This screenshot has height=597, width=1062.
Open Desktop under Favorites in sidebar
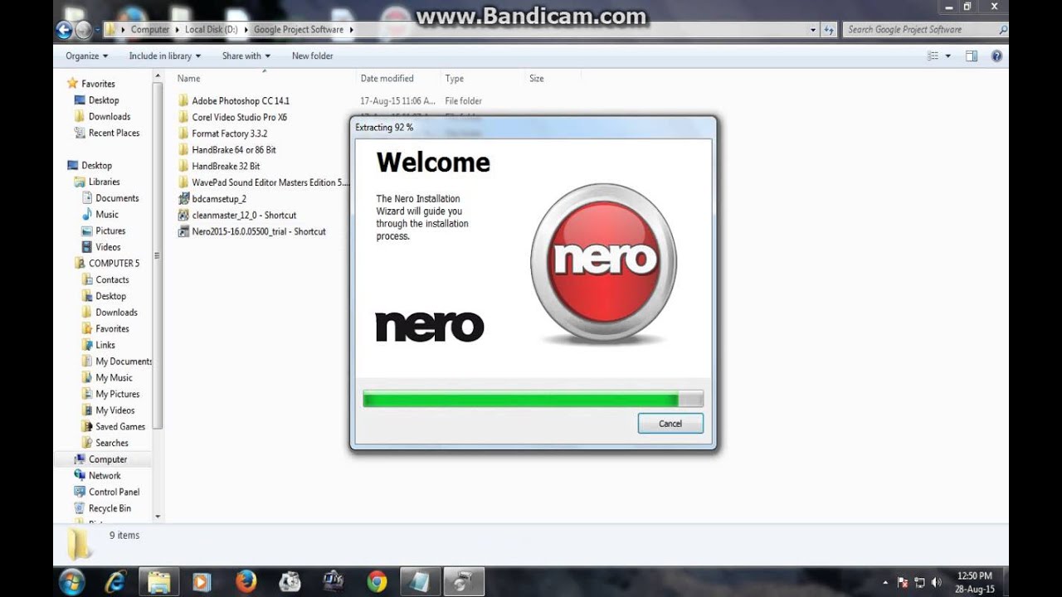click(x=104, y=100)
